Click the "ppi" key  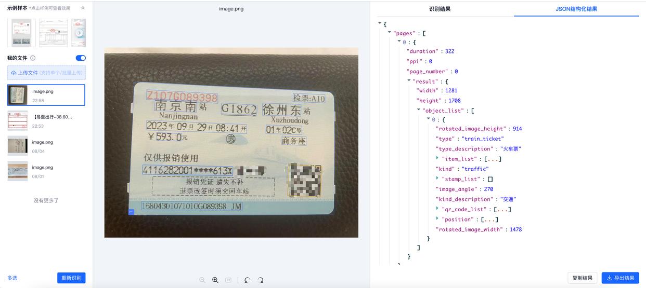tap(415, 61)
